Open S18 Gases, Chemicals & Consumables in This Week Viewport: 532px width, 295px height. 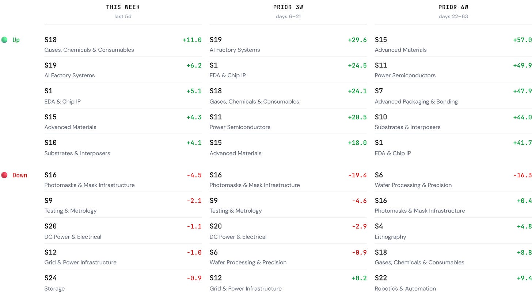click(123, 44)
